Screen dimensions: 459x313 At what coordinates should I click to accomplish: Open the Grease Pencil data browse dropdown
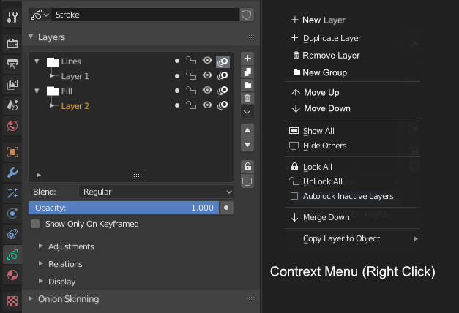pyautogui.click(x=40, y=15)
